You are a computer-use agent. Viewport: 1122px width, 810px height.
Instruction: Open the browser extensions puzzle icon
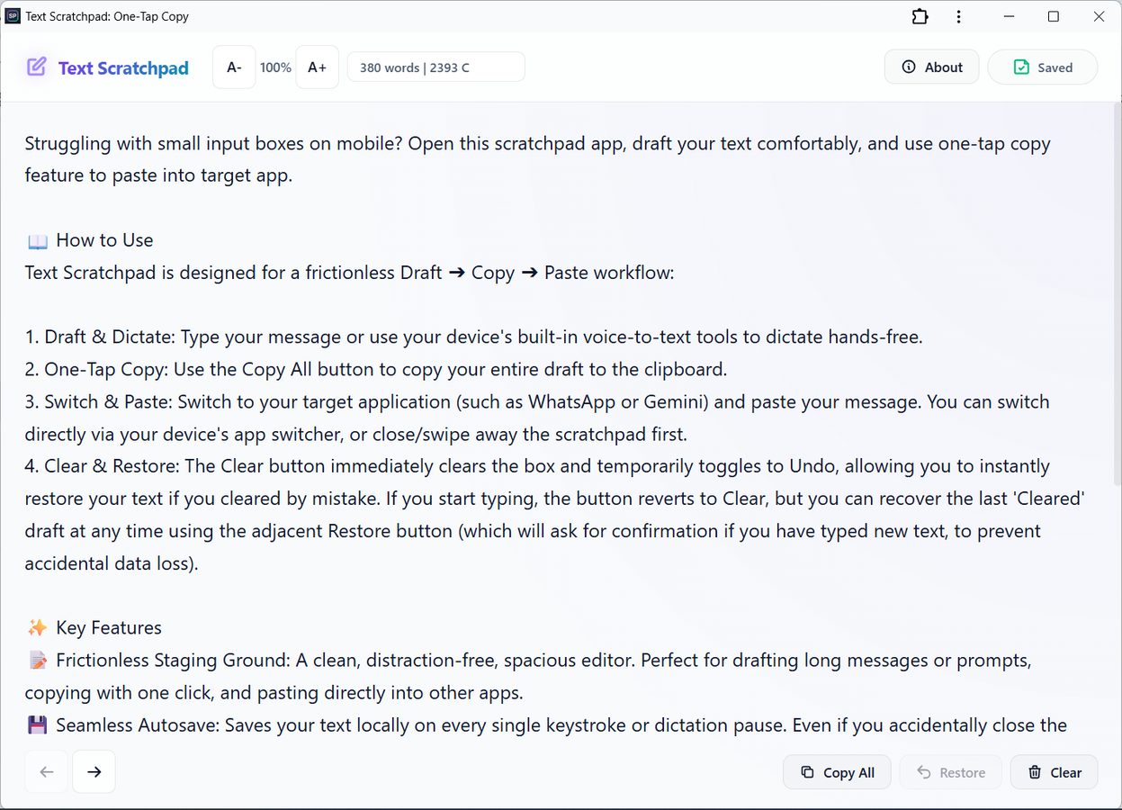pyautogui.click(x=920, y=16)
